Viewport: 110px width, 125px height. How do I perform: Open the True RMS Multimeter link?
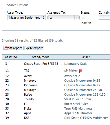(79, 108)
